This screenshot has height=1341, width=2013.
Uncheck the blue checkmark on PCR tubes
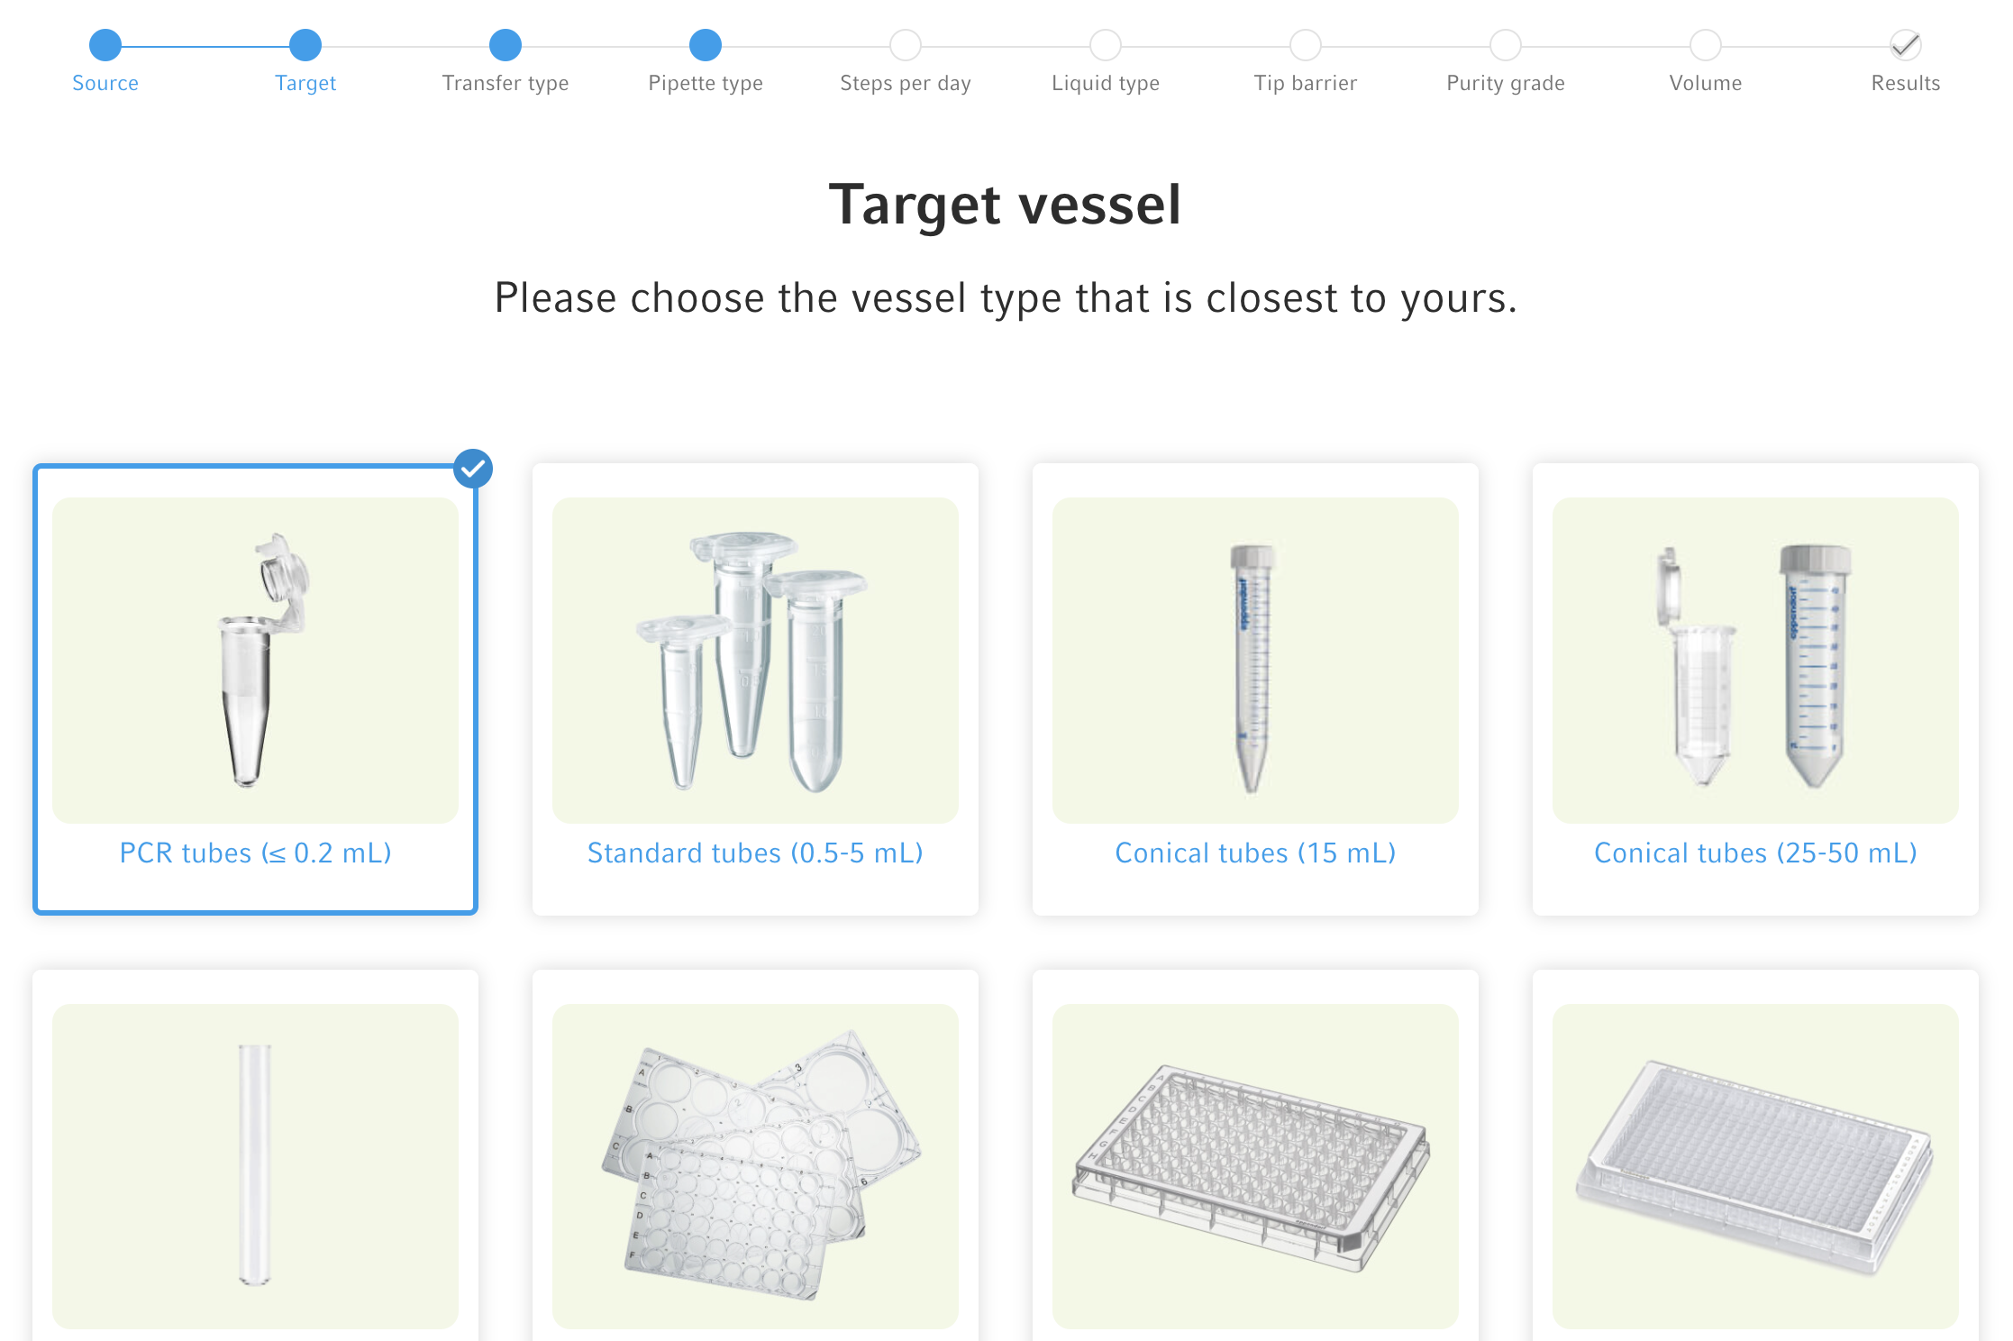point(473,469)
